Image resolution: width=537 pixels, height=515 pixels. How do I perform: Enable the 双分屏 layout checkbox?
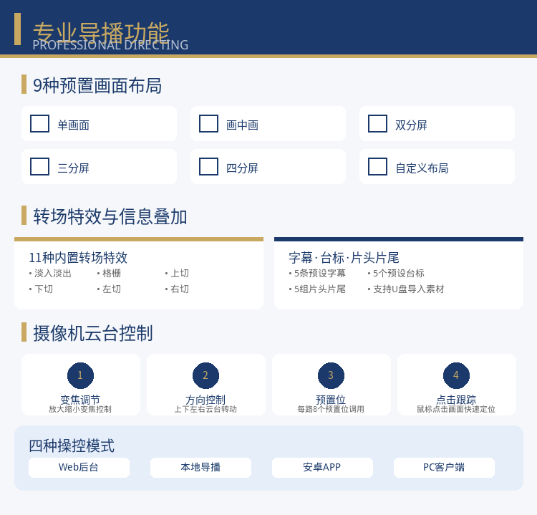(378, 123)
